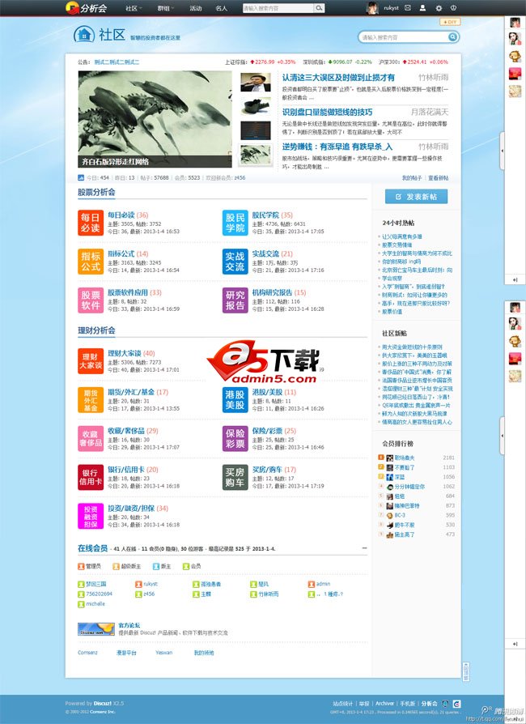Click the top bar search input field
526x724 pixels.
[278, 8]
